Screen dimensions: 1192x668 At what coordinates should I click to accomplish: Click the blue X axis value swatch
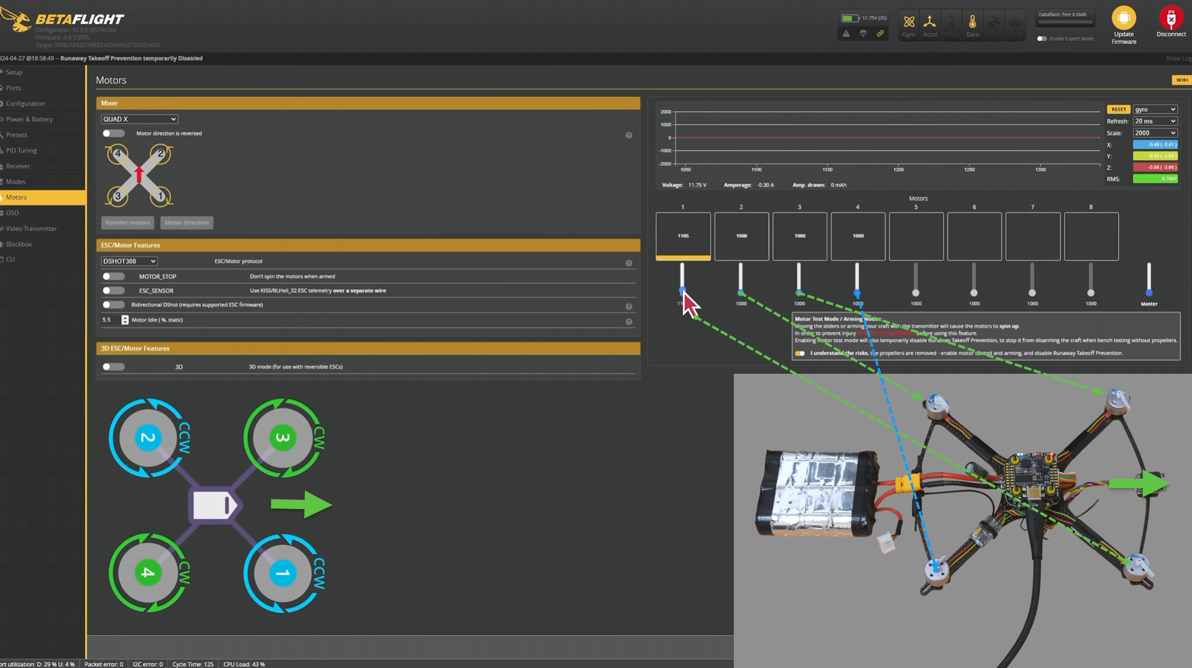pyautogui.click(x=1155, y=145)
